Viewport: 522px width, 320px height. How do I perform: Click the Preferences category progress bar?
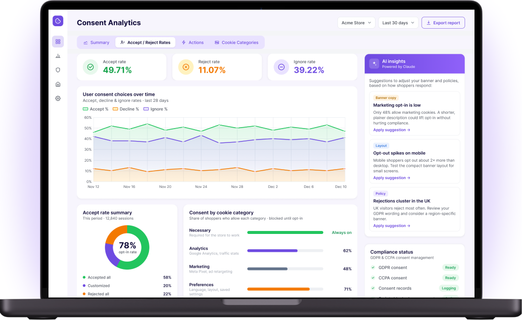285,289
